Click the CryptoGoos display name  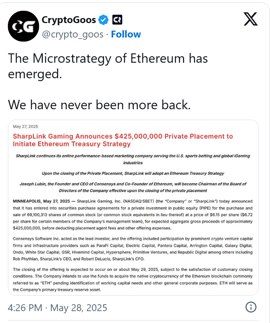[x=69, y=19]
